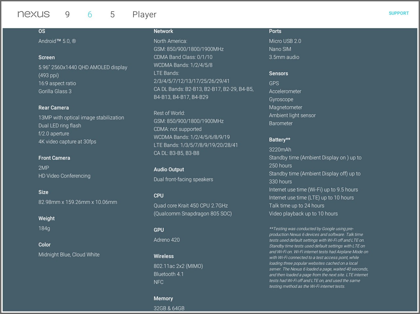Click '13MP with optical image stabilization'
This screenshot has height=314, width=420.
pos(81,118)
